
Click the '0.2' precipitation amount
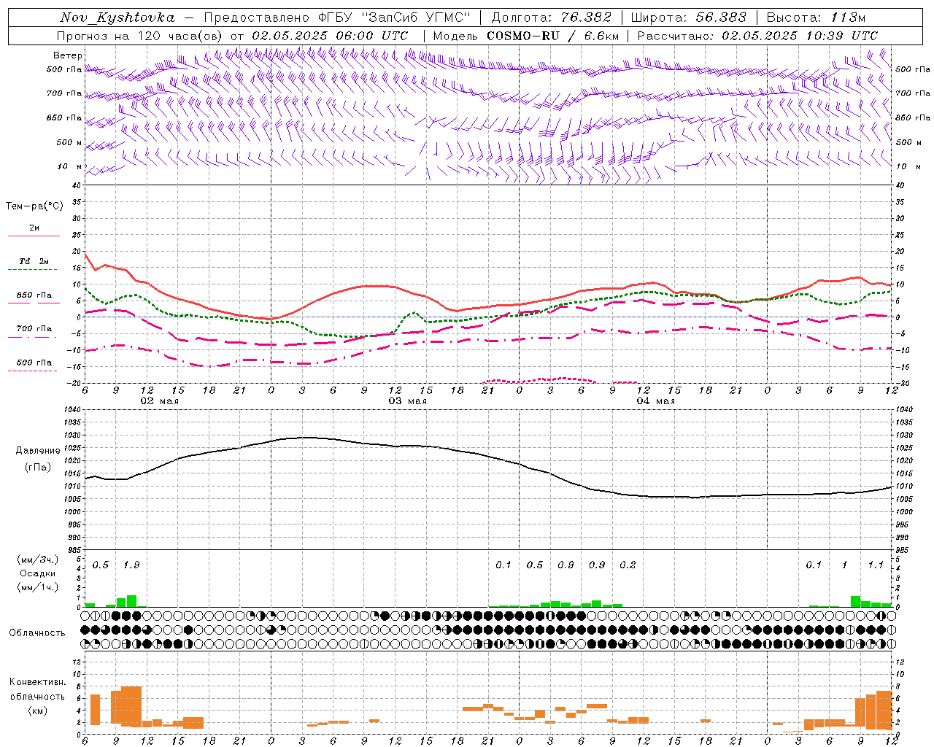(628, 565)
